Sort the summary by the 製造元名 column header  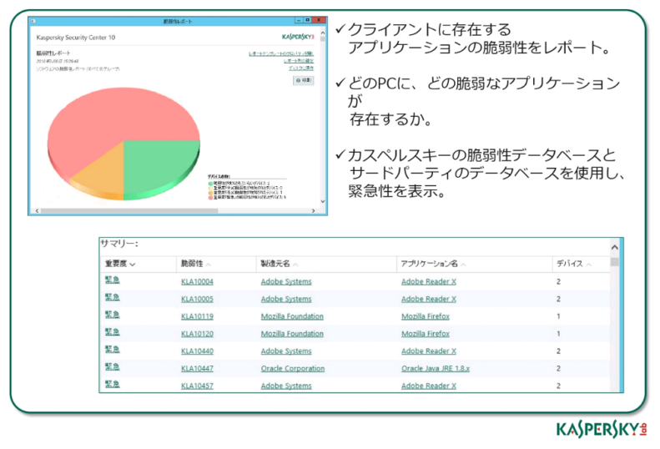click(x=279, y=264)
